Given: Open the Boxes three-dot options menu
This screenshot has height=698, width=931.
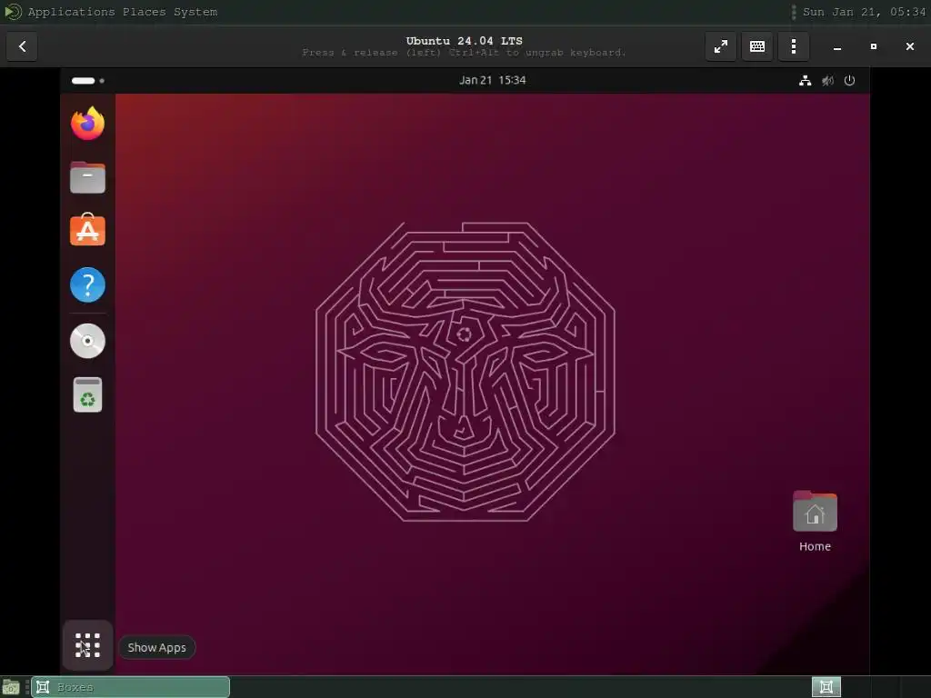Looking at the screenshot, I should (794, 46).
